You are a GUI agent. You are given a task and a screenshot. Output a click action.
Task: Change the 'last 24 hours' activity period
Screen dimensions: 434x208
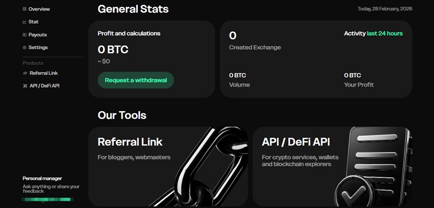coord(385,34)
